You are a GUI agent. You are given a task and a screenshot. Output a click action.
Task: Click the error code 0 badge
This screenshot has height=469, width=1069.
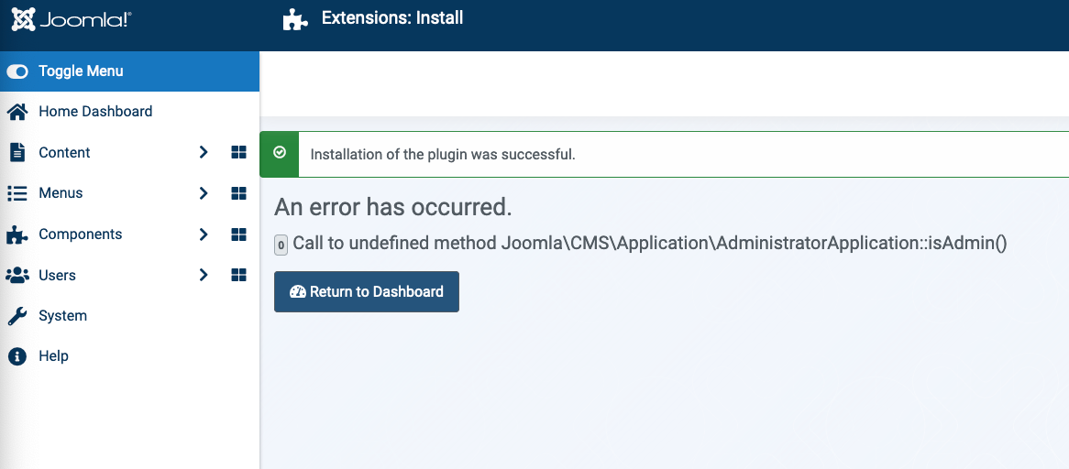(x=281, y=245)
